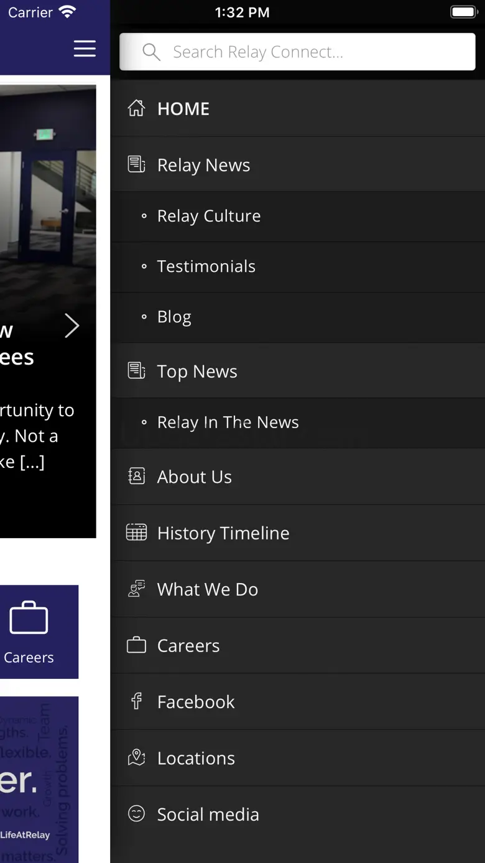Open the About Us menu item

click(x=298, y=477)
